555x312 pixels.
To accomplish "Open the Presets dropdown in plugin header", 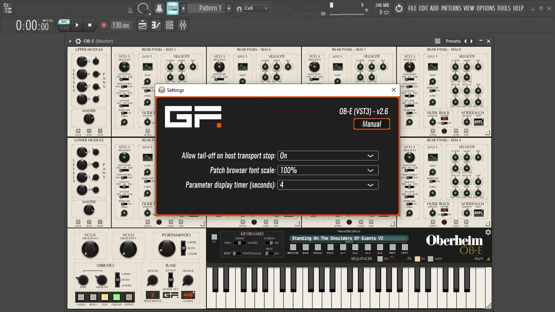I will [453, 41].
